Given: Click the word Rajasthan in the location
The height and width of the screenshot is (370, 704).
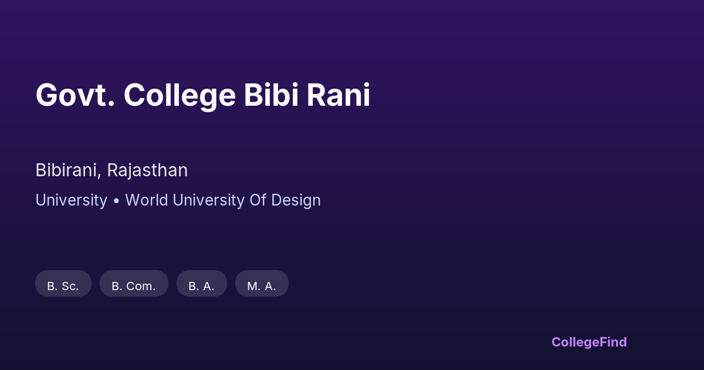Looking at the screenshot, I should pyautogui.click(x=147, y=170).
